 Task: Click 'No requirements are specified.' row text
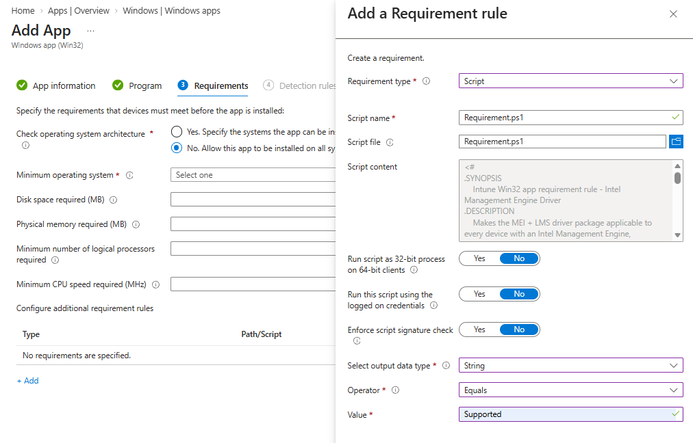tap(77, 355)
